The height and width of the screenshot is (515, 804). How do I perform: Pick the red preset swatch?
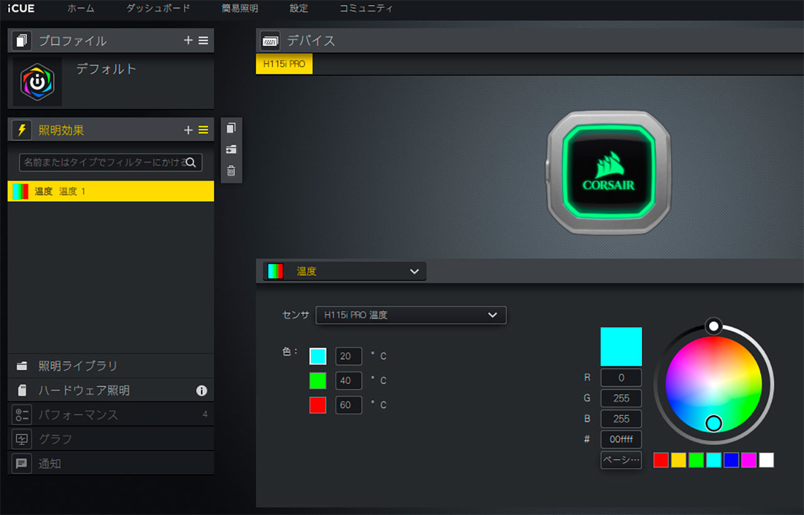point(661,460)
